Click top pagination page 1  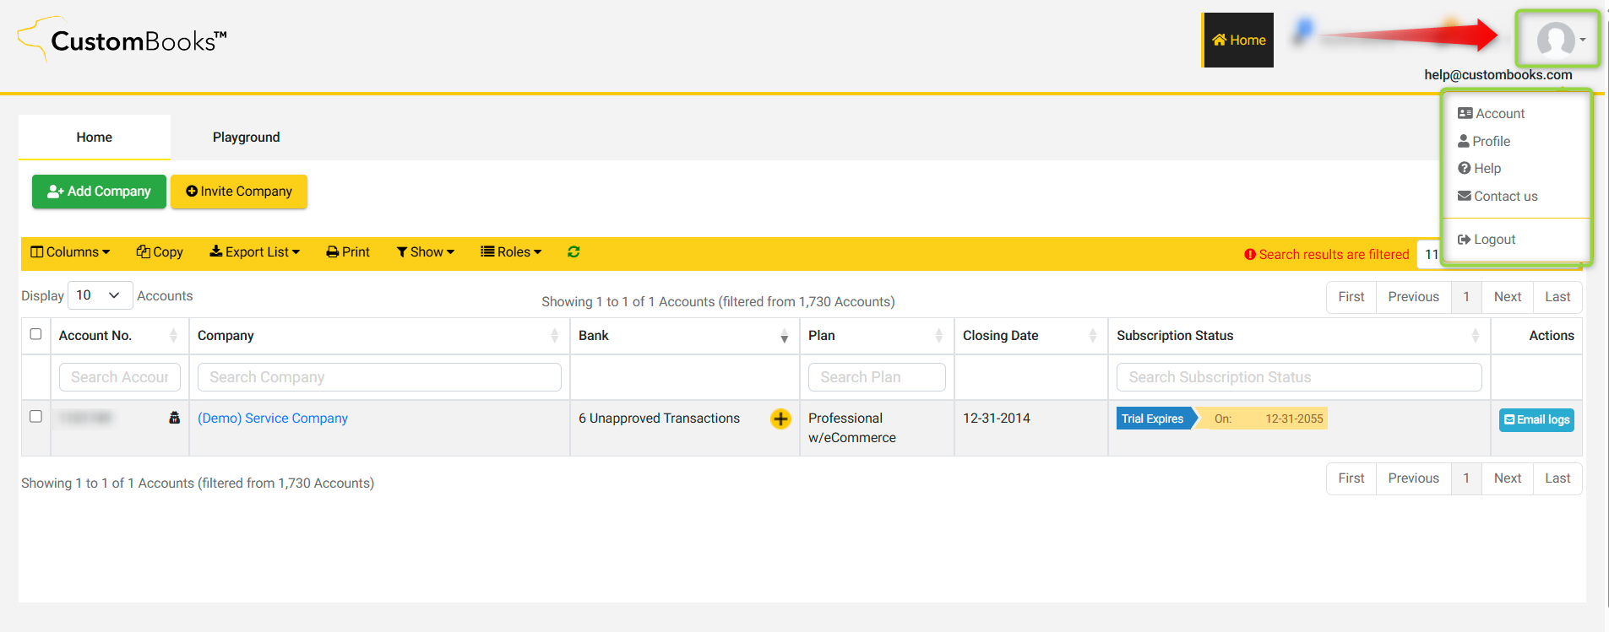click(1466, 296)
